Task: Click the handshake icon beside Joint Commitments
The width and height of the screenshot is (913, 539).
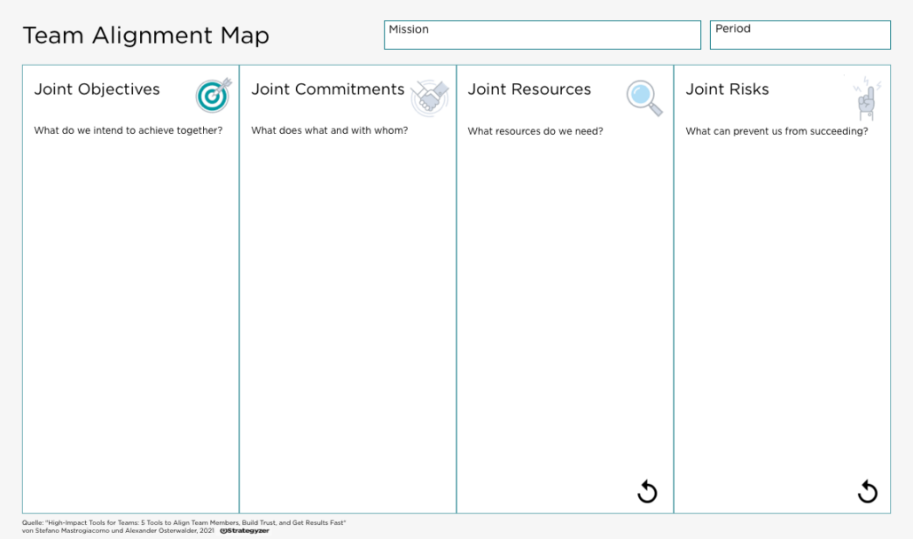Action: 429,98
